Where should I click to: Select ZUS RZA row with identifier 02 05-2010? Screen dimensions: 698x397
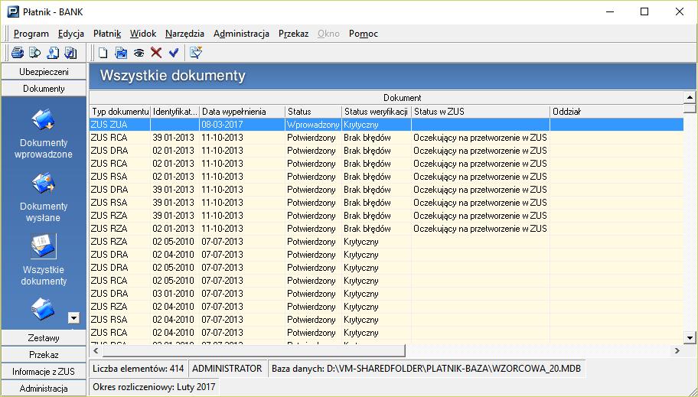[x=387, y=242]
